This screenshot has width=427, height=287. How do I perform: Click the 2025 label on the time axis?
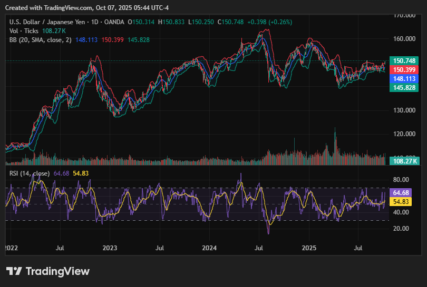click(309, 247)
